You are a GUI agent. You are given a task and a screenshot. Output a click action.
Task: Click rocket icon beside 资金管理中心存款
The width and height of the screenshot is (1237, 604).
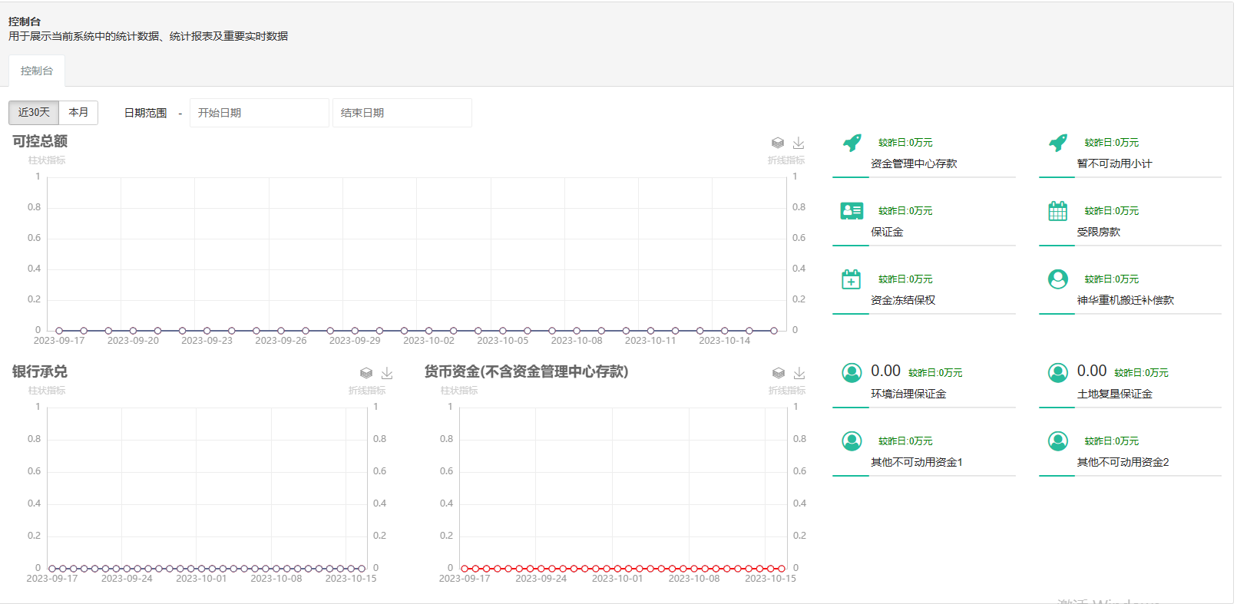(852, 143)
